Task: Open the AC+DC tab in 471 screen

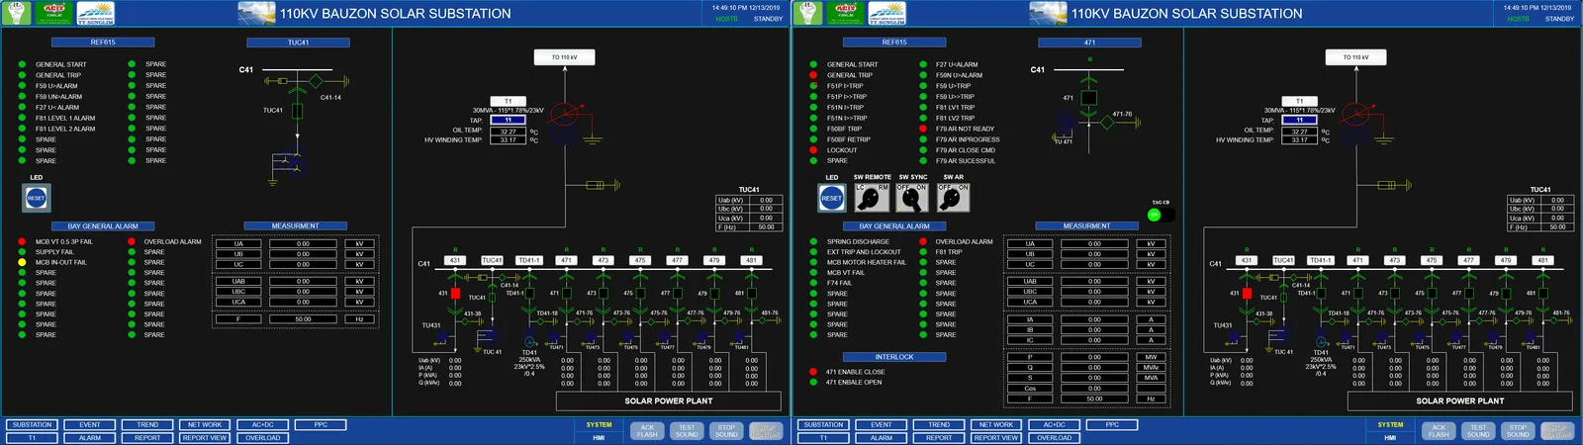Action: click(x=1055, y=425)
